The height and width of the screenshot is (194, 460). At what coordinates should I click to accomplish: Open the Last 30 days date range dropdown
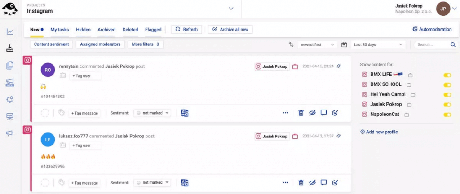point(378,44)
